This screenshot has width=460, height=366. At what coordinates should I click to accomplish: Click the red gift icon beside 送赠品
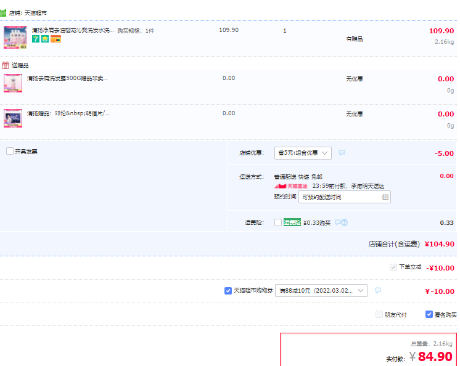click(x=6, y=65)
